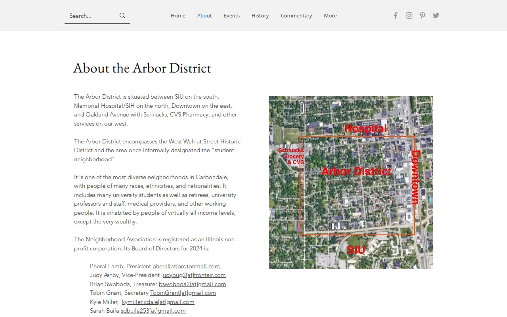Expand the More menu

[330, 15]
